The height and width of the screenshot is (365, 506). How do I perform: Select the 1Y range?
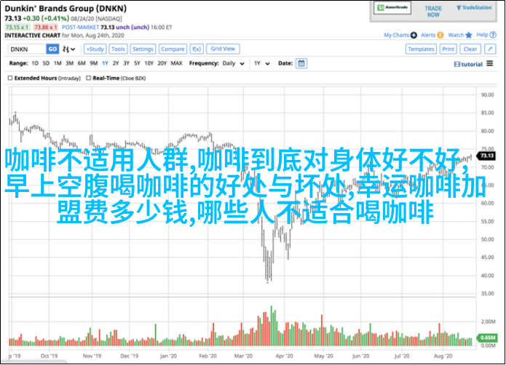coord(105,63)
